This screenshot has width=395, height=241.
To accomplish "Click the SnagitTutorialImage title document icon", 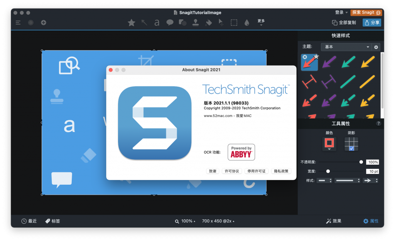I will (176, 13).
